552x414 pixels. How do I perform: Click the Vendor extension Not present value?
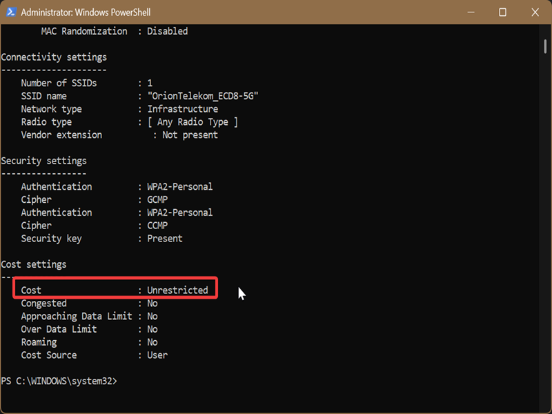coord(190,135)
